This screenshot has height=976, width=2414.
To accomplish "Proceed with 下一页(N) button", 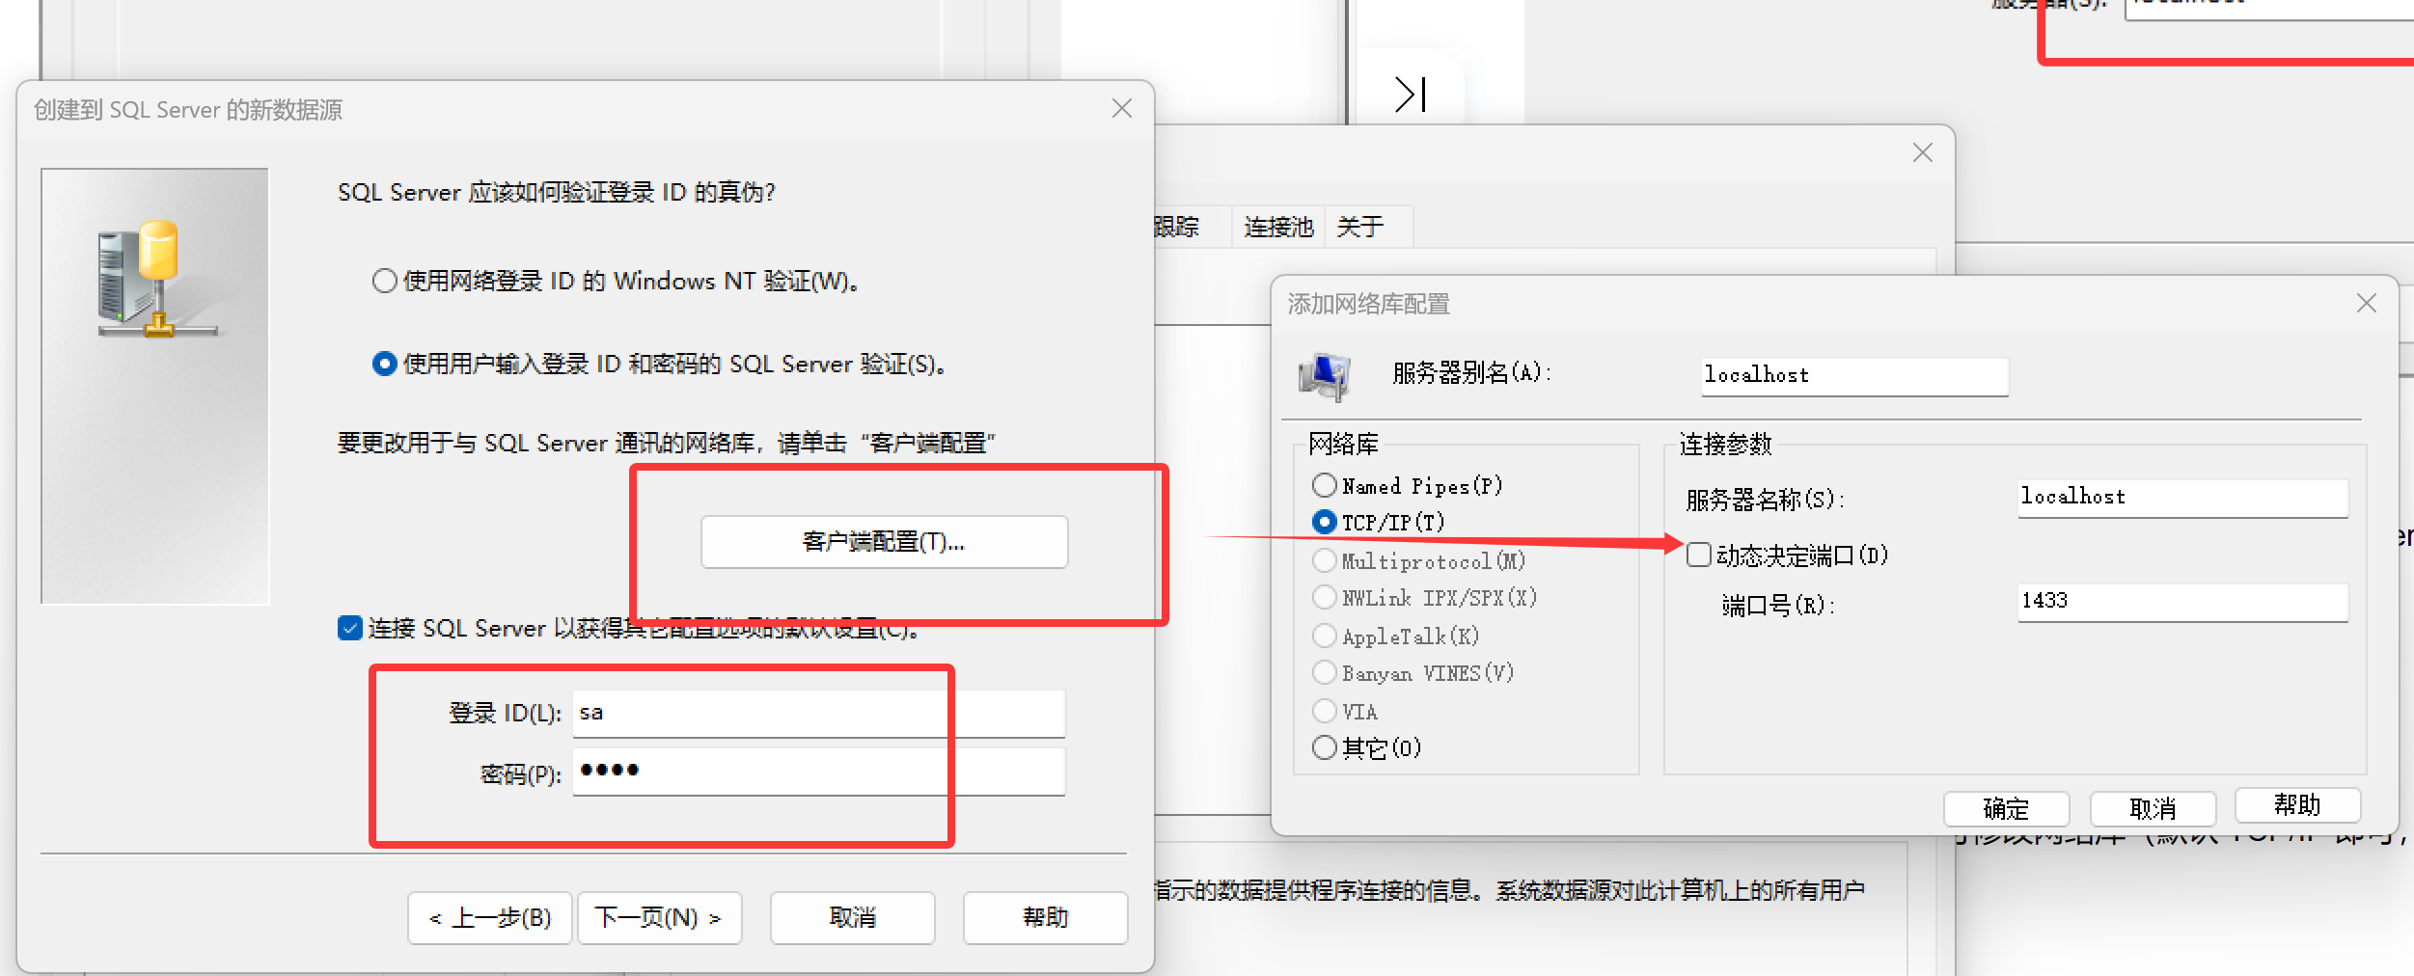I will pos(659,917).
